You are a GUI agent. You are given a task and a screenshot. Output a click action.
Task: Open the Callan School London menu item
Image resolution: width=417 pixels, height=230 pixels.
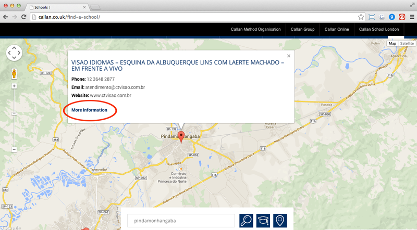coord(379,29)
